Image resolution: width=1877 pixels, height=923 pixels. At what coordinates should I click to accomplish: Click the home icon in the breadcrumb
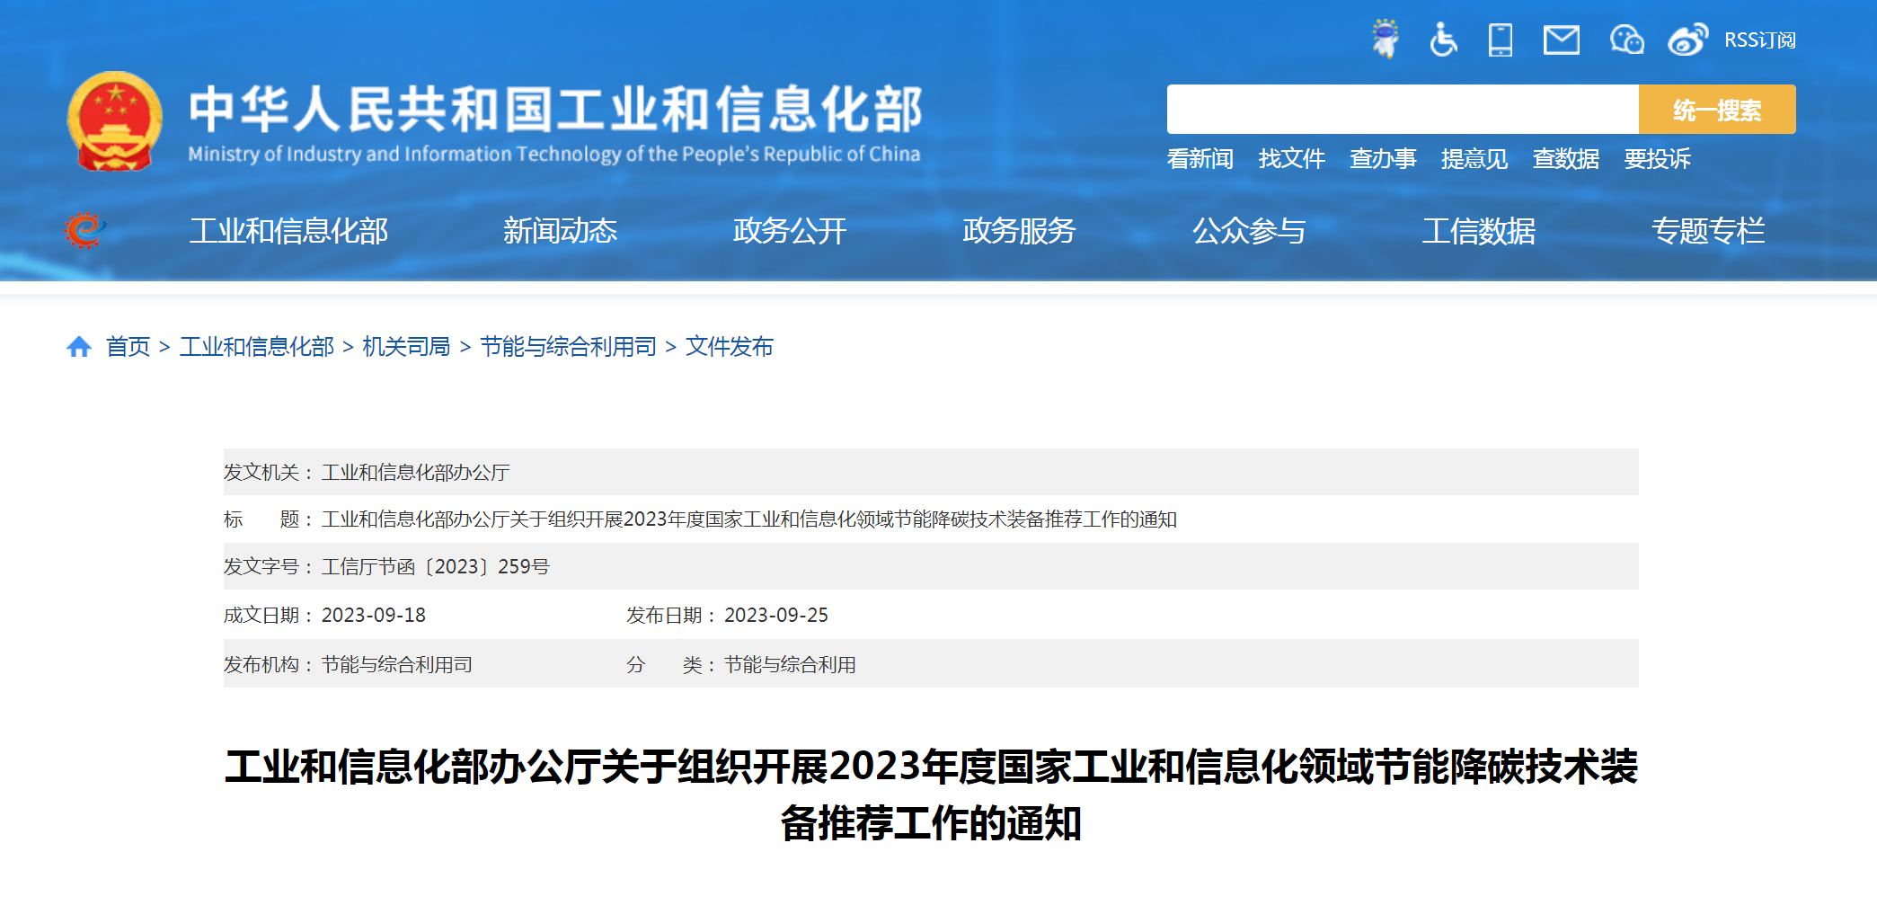pyautogui.click(x=80, y=347)
